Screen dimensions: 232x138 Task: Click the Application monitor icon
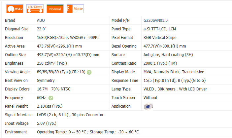point(149,106)
